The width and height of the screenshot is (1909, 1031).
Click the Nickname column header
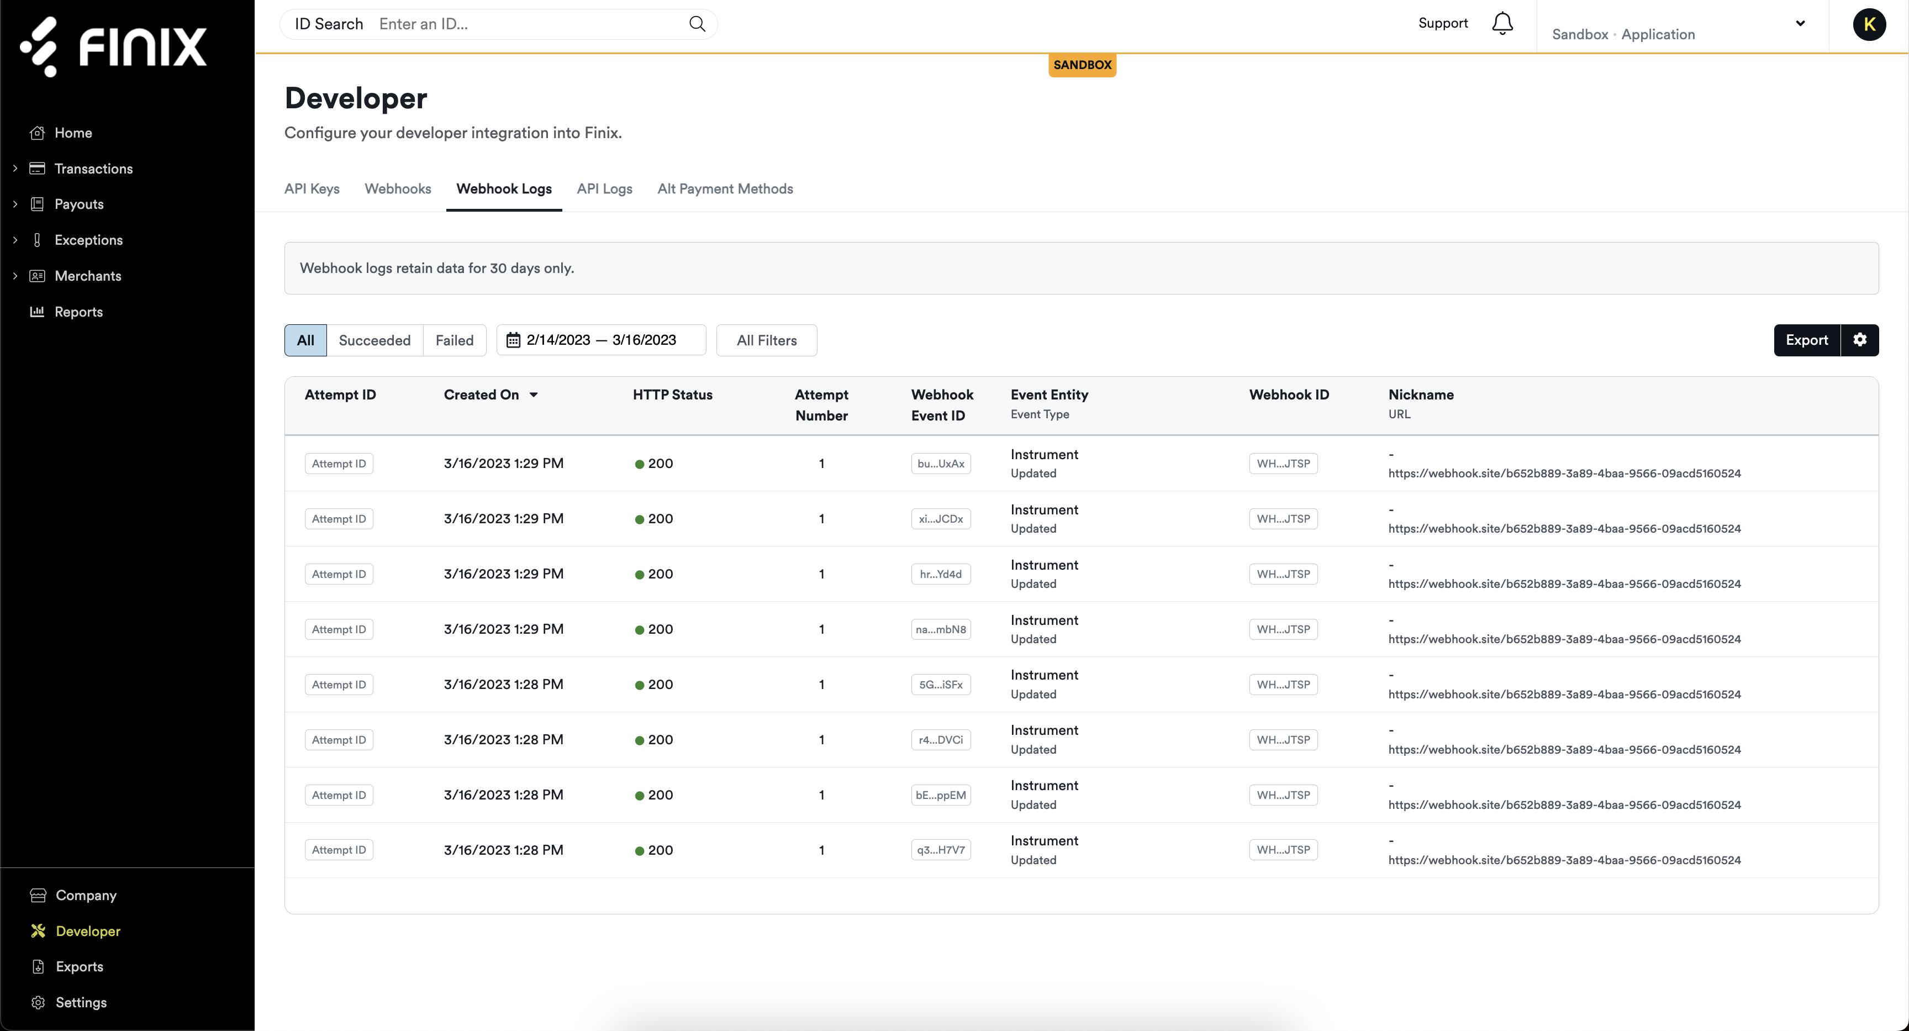[x=1421, y=395]
